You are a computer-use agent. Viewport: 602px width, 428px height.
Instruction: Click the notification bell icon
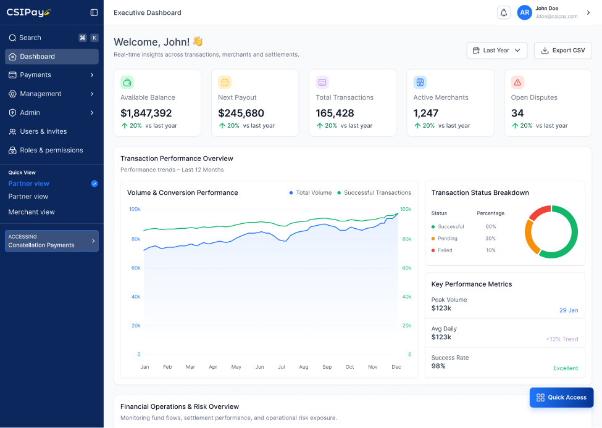coord(503,12)
